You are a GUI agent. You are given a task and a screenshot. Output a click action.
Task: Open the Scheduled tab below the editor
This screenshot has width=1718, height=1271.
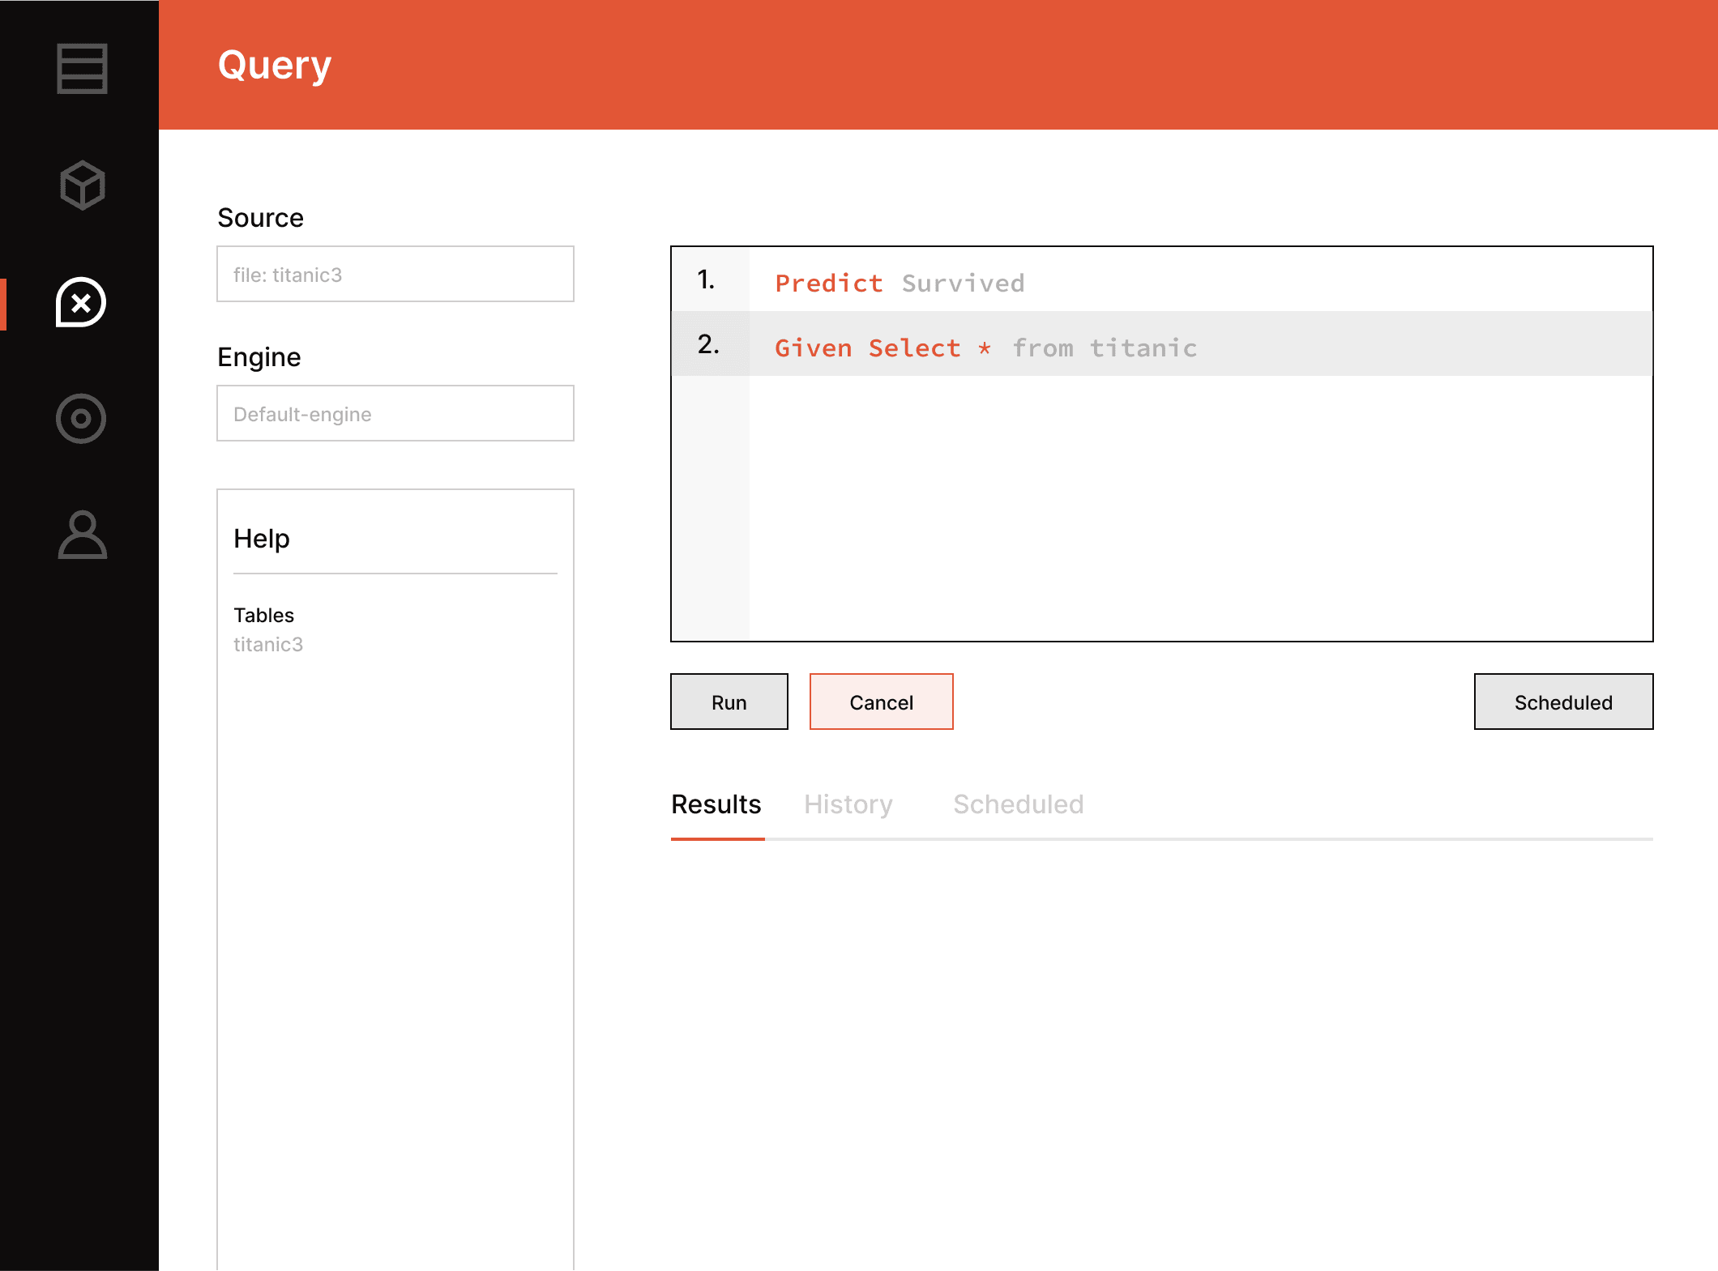pyautogui.click(x=1018, y=804)
